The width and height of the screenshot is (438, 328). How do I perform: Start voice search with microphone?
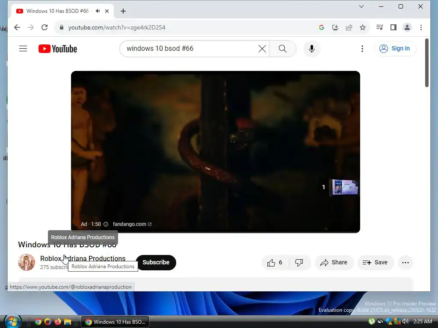coord(312,49)
